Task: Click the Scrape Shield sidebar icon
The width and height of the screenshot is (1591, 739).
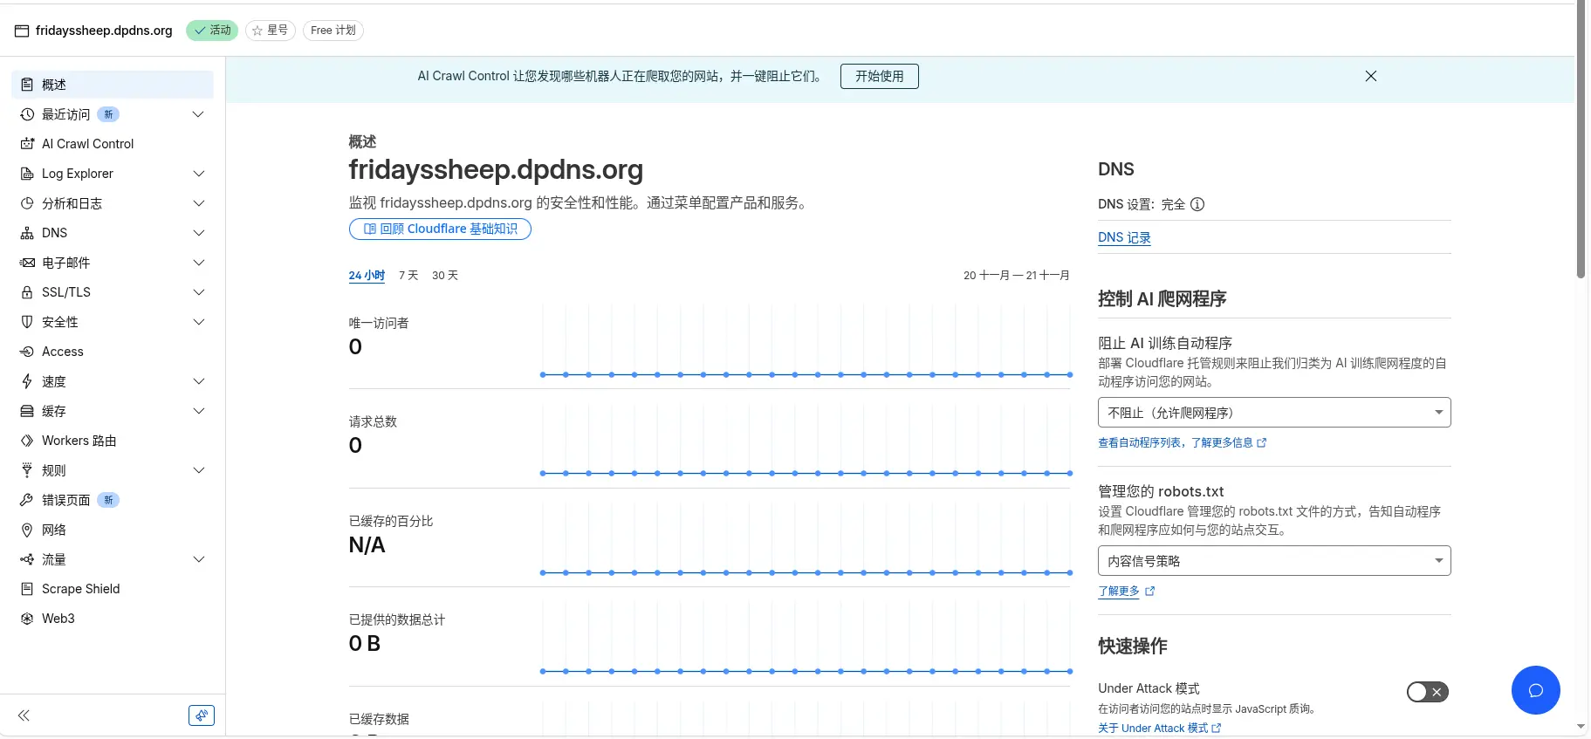Action: tap(27, 589)
